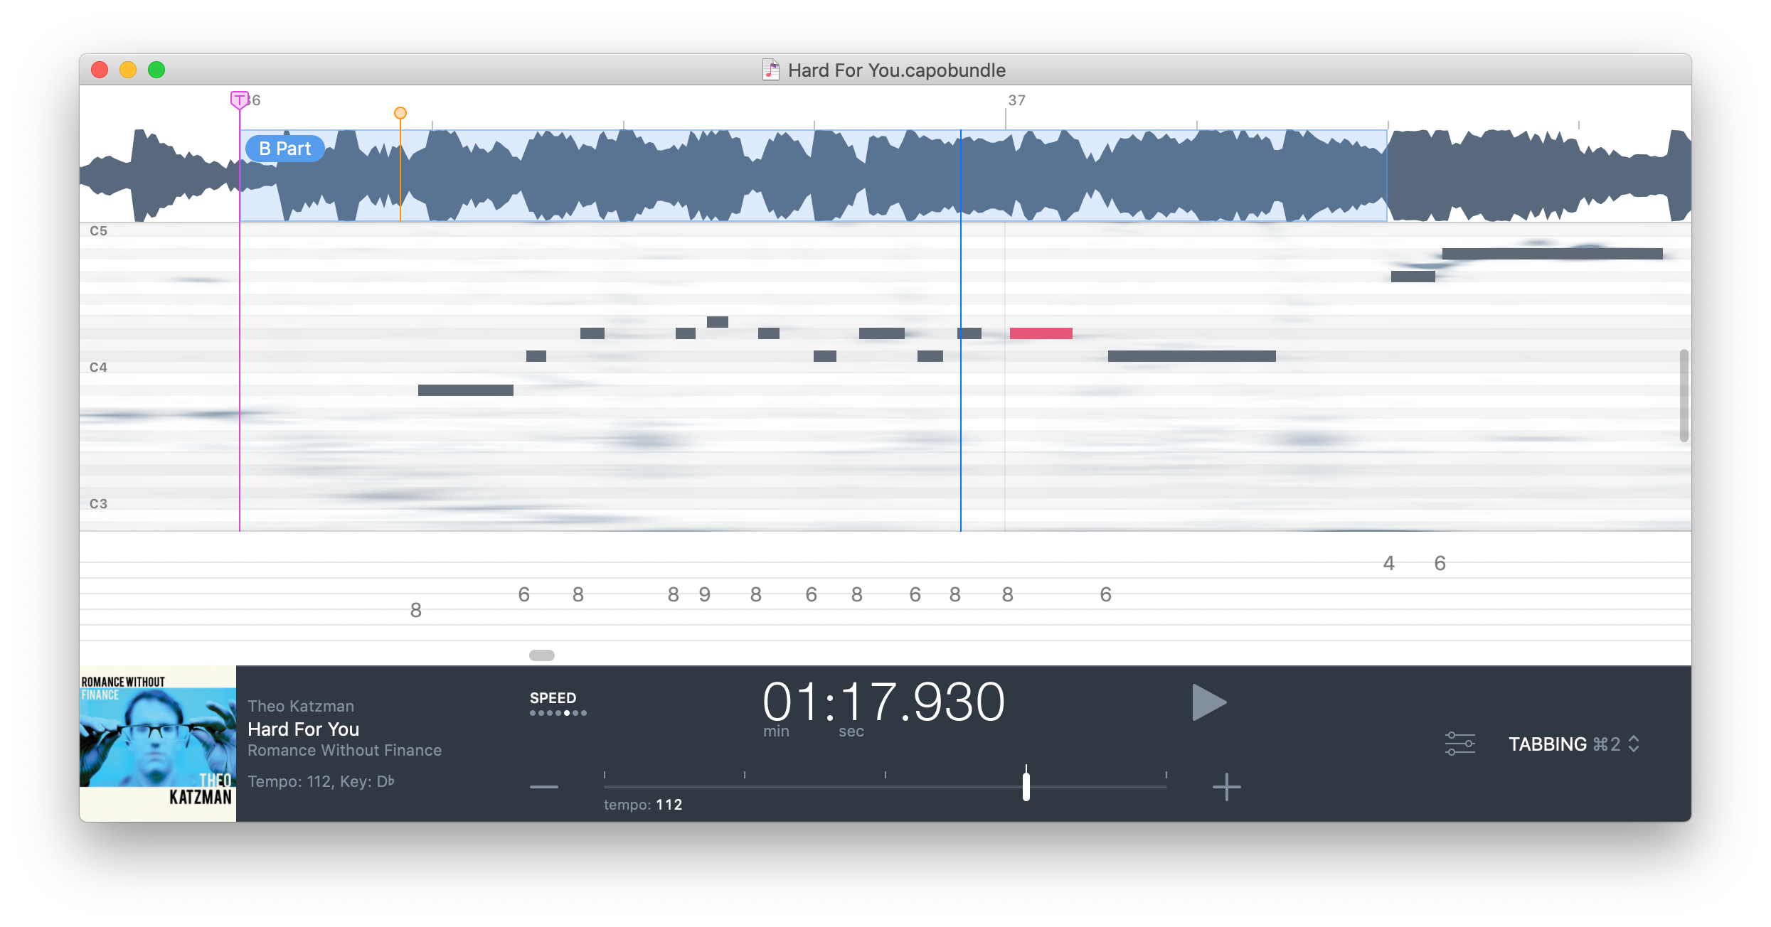Click the Romance Without Finance album artwork

[157, 743]
